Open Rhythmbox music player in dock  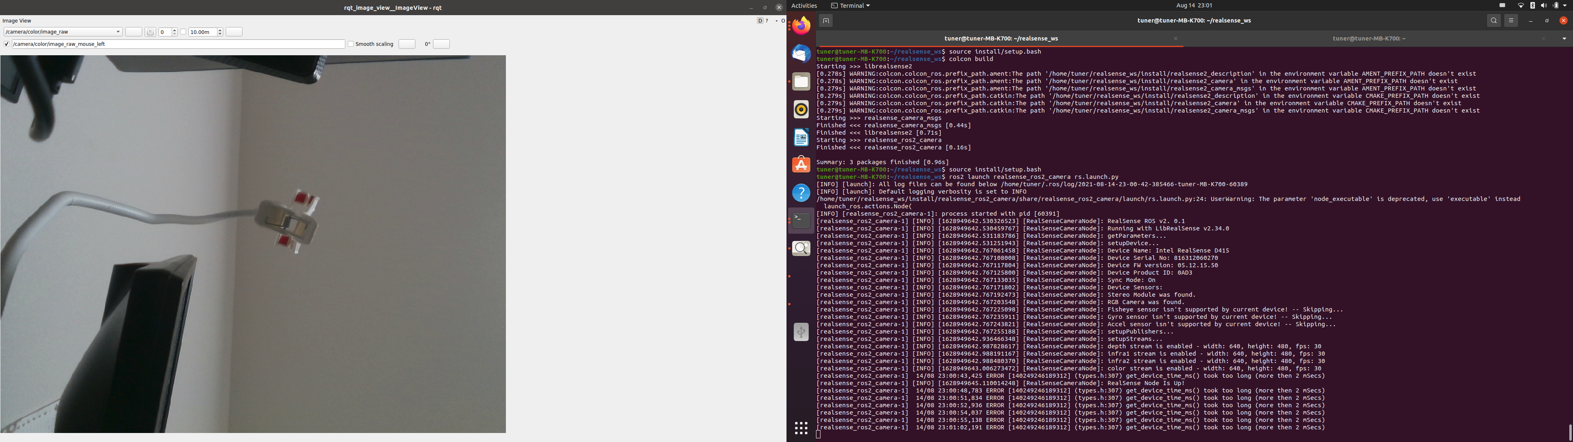pyautogui.click(x=801, y=109)
